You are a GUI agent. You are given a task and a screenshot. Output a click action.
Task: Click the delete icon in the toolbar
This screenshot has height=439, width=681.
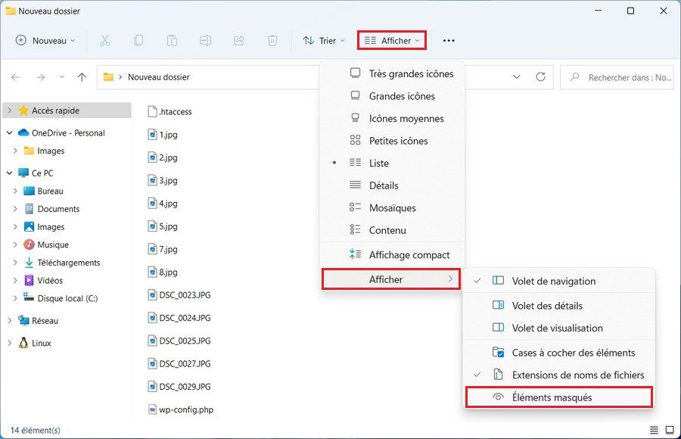point(272,40)
